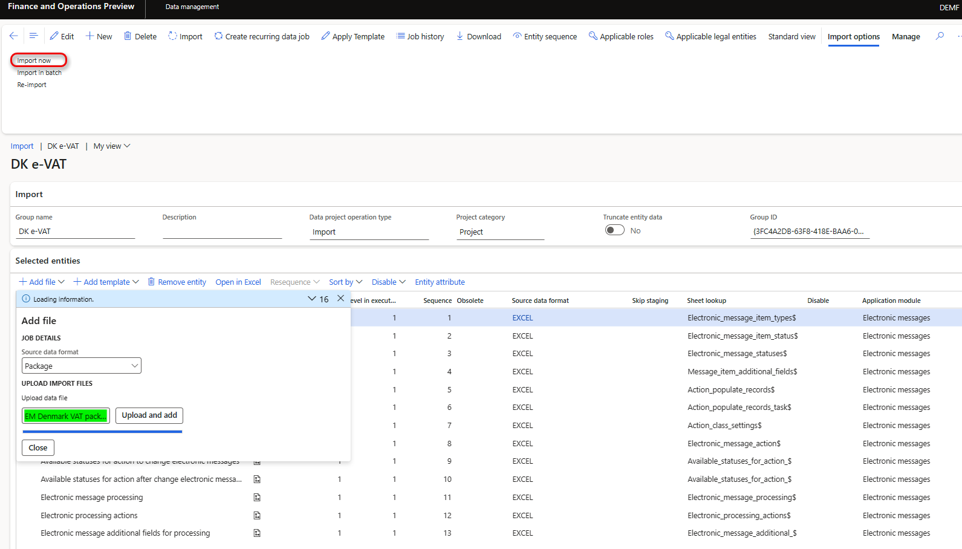Click Edit pencil button
962x549 pixels.
click(62, 36)
